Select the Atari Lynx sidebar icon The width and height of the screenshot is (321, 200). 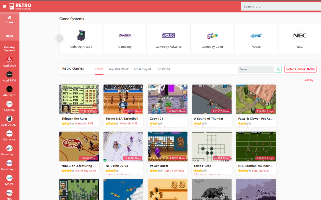(x=10, y=89)
